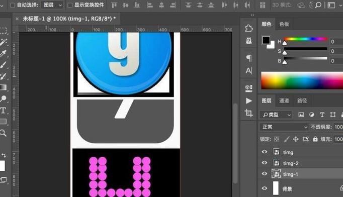343x197 pixels.
Task: Lock position move-arrows icon
Action: coord(296,139)
